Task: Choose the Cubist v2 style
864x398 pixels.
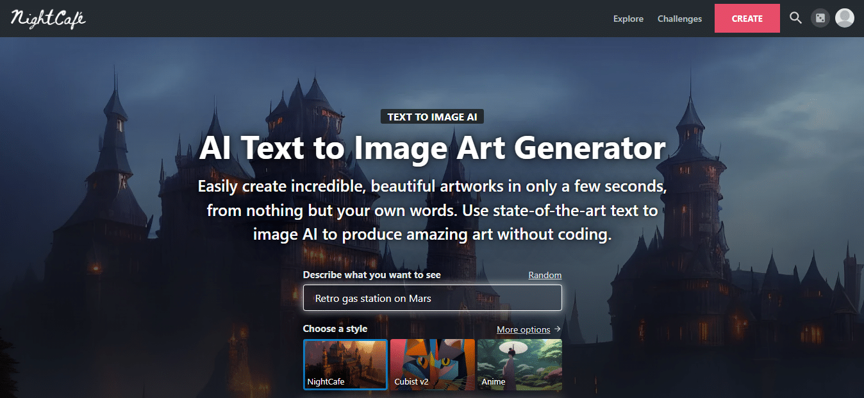Action: tap(432, 364)
